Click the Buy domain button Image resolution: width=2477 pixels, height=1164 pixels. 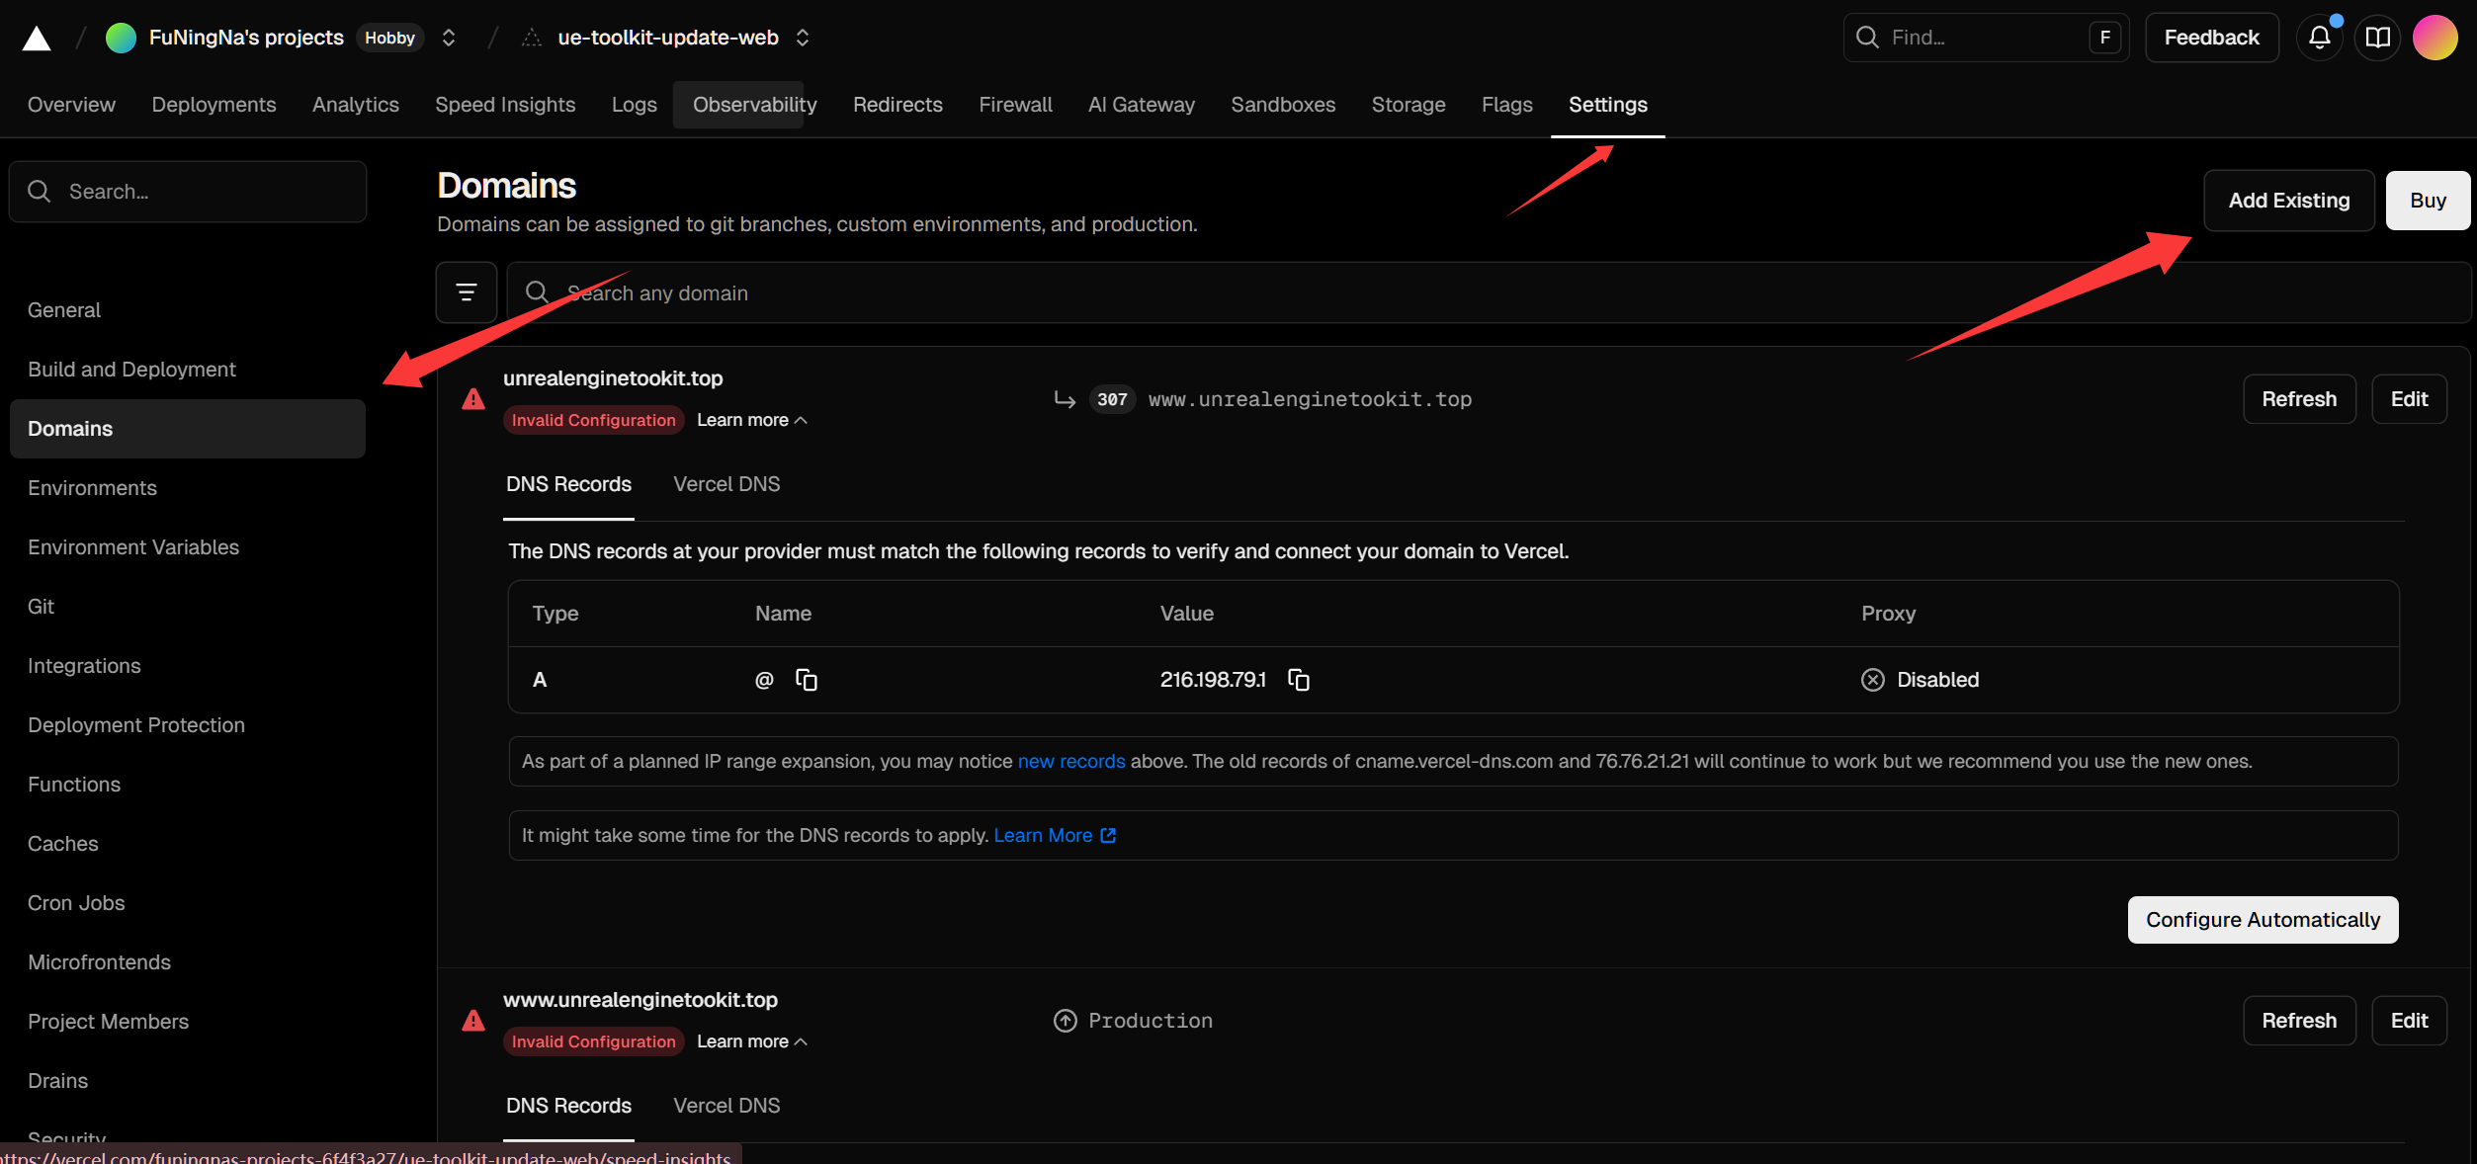(2428, 201)
